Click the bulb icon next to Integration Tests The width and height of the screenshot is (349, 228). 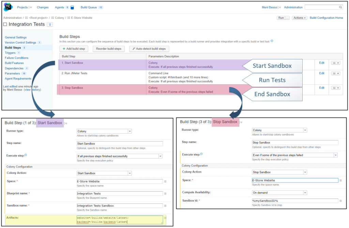[50, 24]
